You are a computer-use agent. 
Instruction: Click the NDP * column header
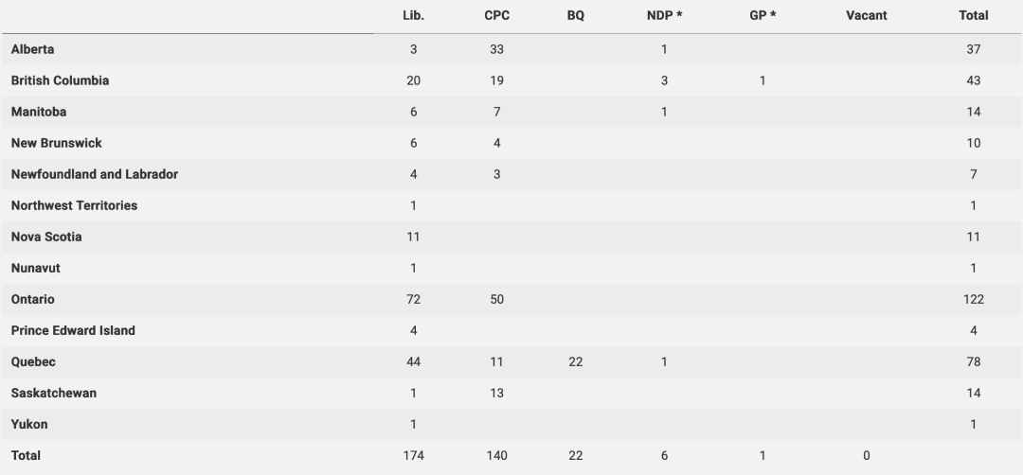[664, 15]
